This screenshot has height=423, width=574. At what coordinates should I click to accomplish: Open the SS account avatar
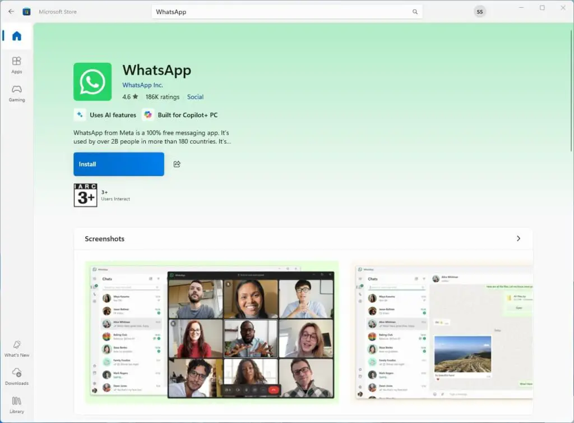480,11
